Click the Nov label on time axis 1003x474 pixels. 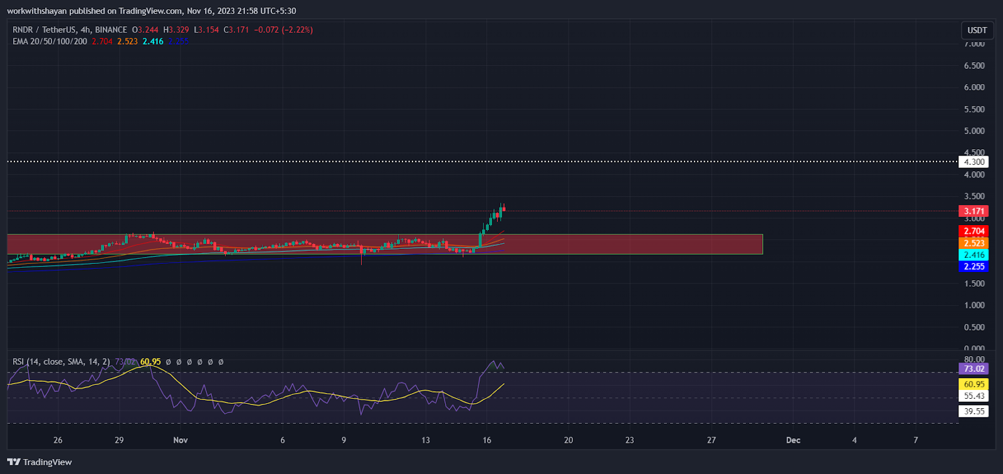tap(181, 440)
